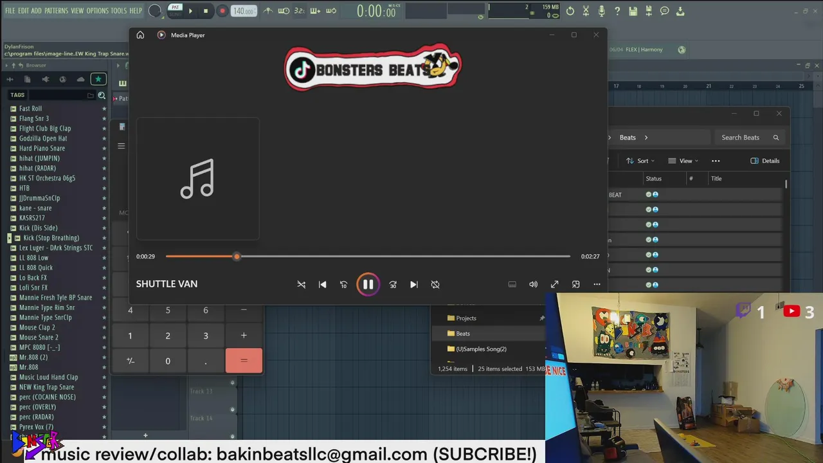Select the NEW King Trap Snare sample
823x463 pixels.
click(x=46, y=387)
